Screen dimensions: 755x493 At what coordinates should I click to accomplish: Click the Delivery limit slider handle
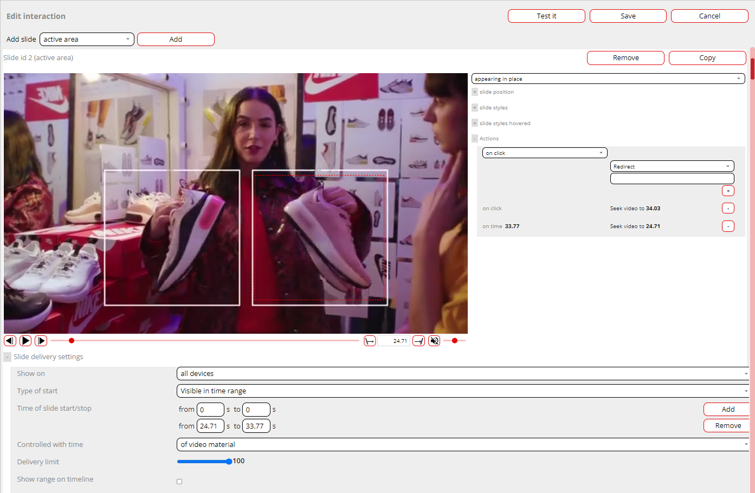click(x=229, y=462)
